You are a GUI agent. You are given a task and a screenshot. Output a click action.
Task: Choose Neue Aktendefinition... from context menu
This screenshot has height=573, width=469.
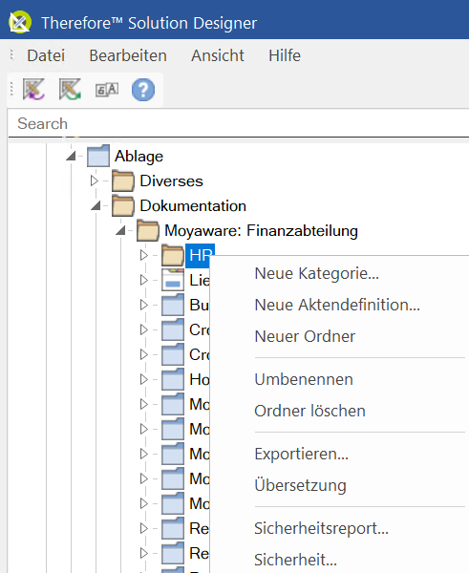click(x=337, y=305)
